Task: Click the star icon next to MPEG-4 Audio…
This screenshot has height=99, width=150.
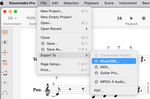Action: pyautogui.click(x=96, y=82)
